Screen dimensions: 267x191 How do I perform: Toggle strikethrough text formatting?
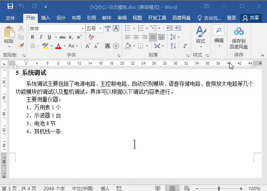click(63, 37)
